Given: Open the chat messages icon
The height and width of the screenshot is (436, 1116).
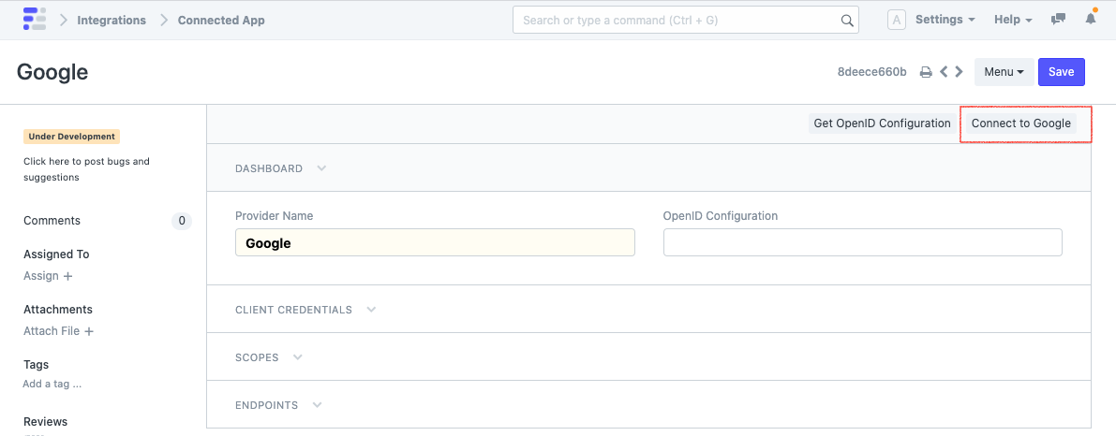Looking at the screenshot, I should tap(1059, 20).
